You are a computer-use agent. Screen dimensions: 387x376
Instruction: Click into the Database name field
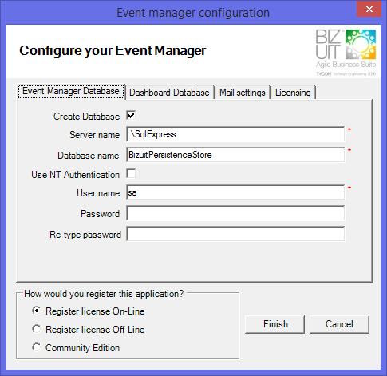tap(235, 155)
